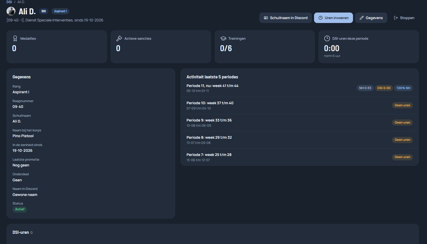Click the ID card icon on Schuilnaam in Discord

click(x=266, y=18)
